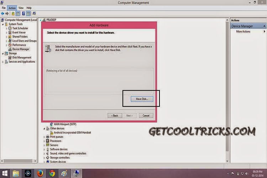This screenshot has height=178, width=267.
Task: Collapse the Other devices category
Action: coord(44,129)
